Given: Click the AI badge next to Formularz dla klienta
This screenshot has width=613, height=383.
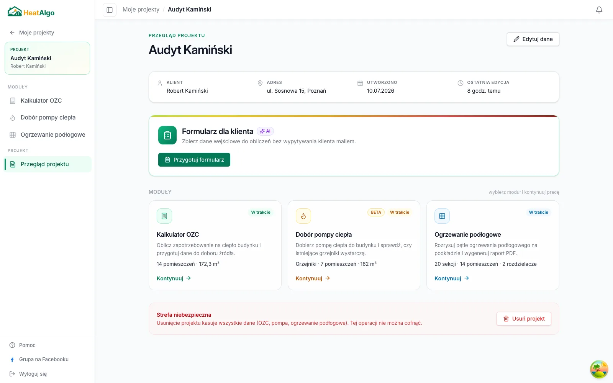Looking at the screenshot, I should [x=265, y=131].
